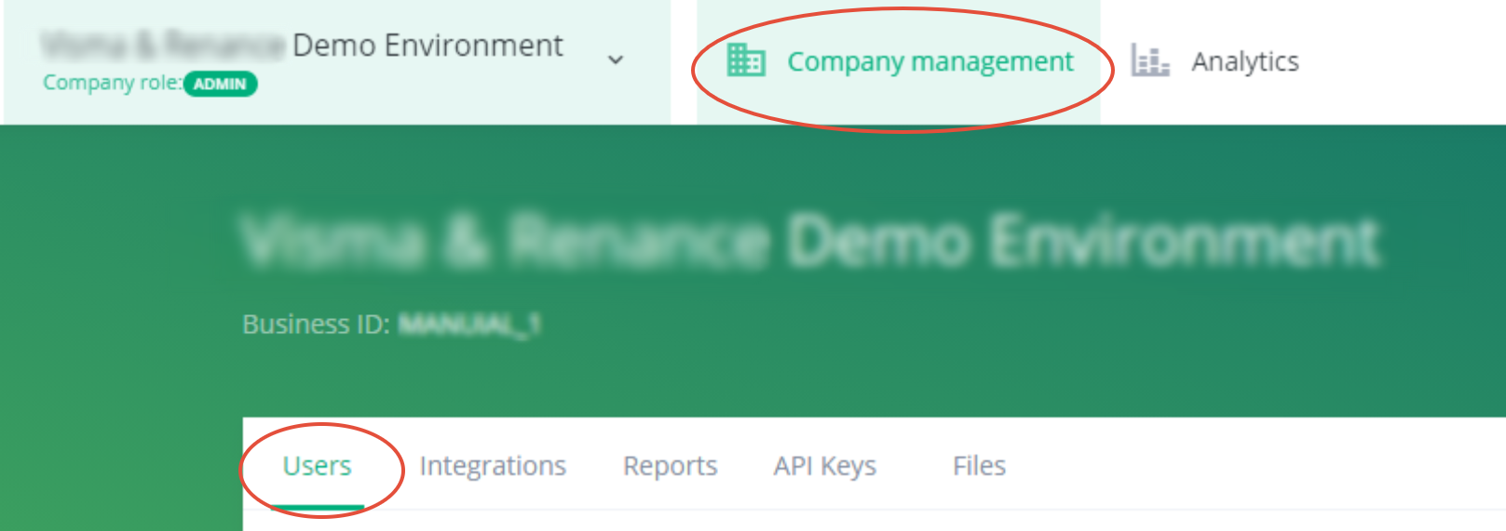Open the Analytics menu item
1506x531 pixels.
[1215, 61]
